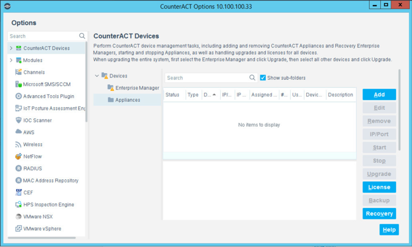Click the RADIUS icon

[x=18, y=168]
